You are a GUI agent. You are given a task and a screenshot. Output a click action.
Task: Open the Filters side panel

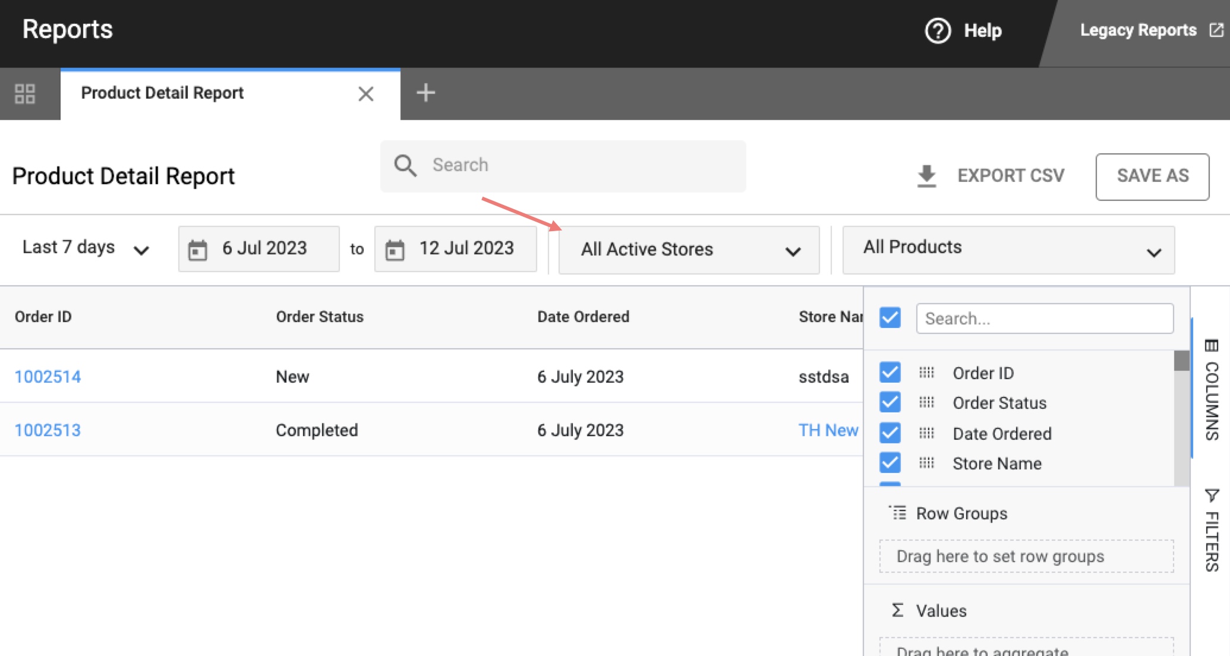1212,531
